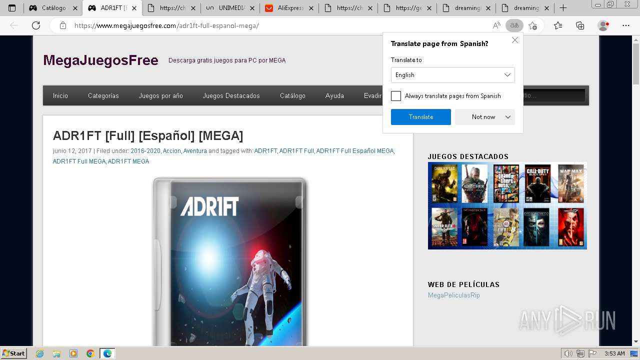Open the Collections panel
Screen dimensions: 640x360
[x=580, y=25]
